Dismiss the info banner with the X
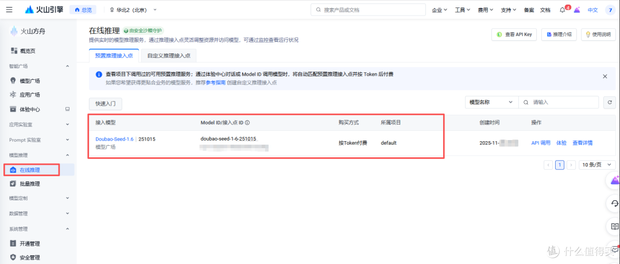This screenshot has width=620, height=264. 604,76
